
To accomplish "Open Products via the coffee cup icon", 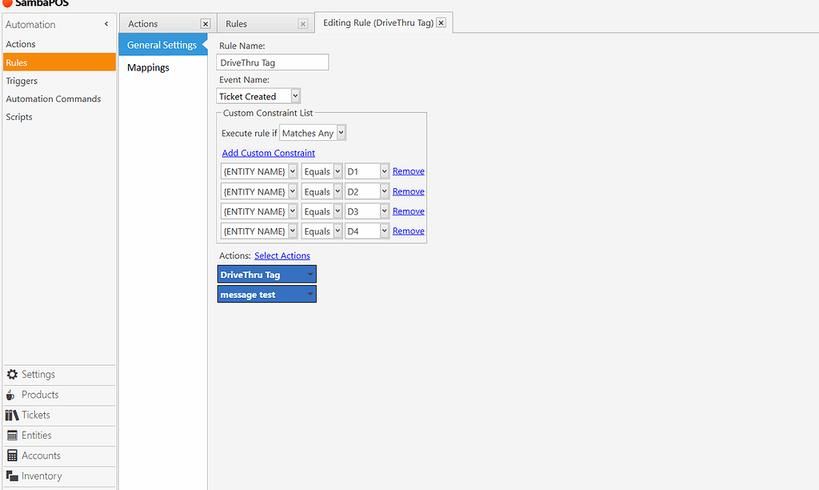I will pos(11,395).
